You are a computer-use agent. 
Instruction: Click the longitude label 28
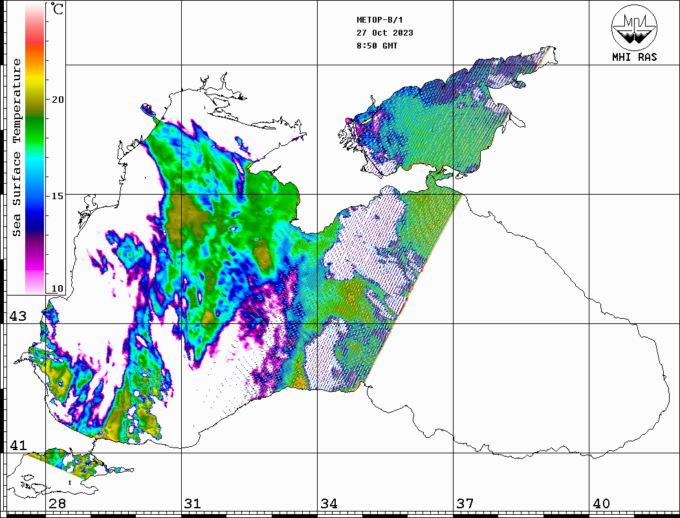pos(57,504)
